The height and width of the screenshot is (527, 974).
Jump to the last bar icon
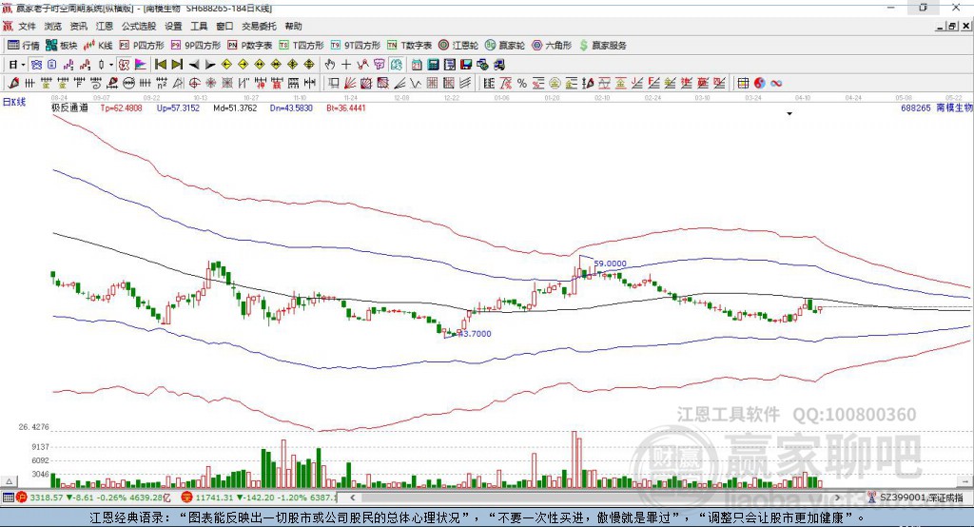177,65
